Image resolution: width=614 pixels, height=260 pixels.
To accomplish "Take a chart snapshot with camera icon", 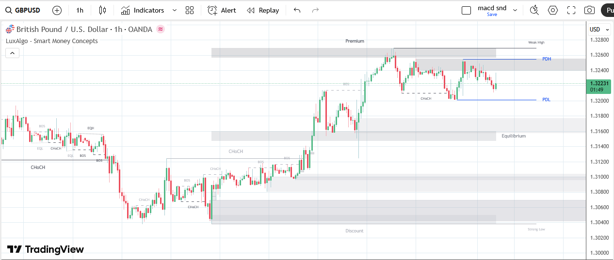I will (589, 10).
